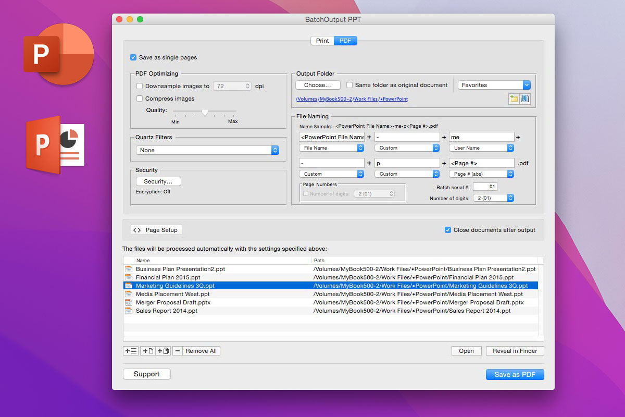625x417 pixels.
Task: Click file icon of Marketing Guidelines 3Q.ppt
Action: click(129, 286)
